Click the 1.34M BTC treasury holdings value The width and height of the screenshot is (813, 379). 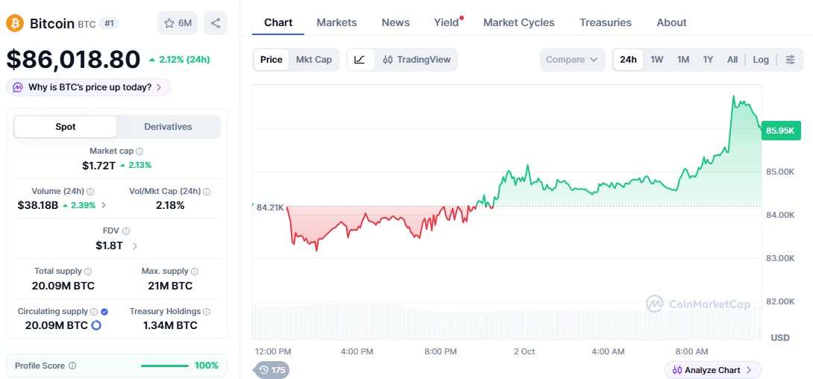click(170, 325)
